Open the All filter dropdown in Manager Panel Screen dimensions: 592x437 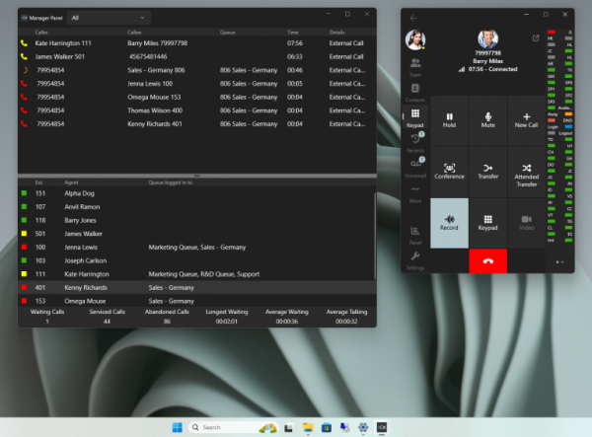pos(109,18)
